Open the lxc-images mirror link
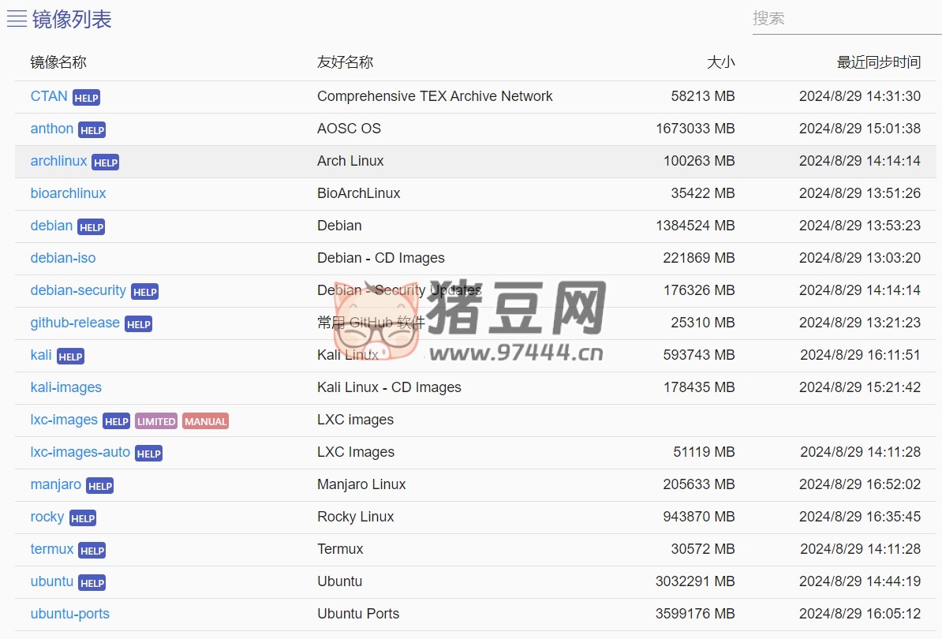Viewport: 942px width, 639px height. point(64,420)
